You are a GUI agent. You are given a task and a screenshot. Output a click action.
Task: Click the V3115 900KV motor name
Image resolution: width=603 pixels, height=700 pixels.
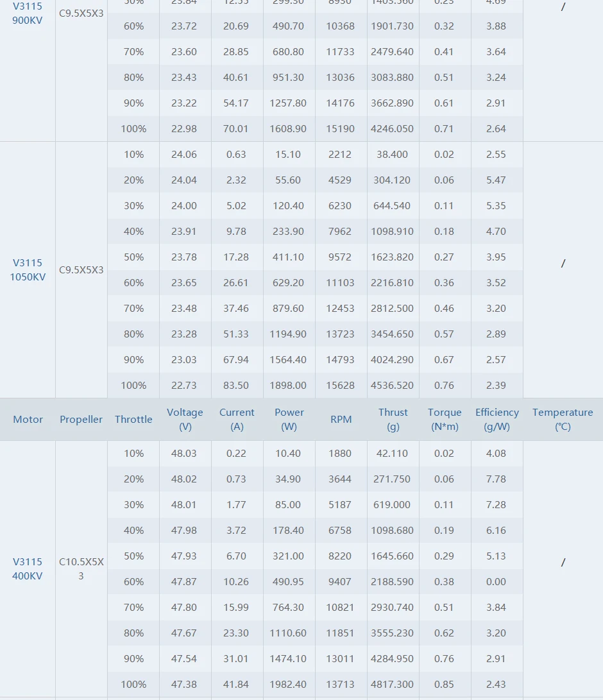coord(28,13)
